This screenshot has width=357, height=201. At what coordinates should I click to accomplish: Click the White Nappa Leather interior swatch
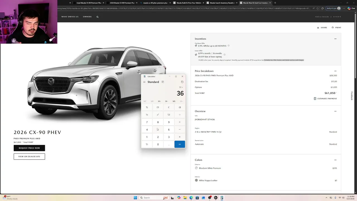[196, 180]
